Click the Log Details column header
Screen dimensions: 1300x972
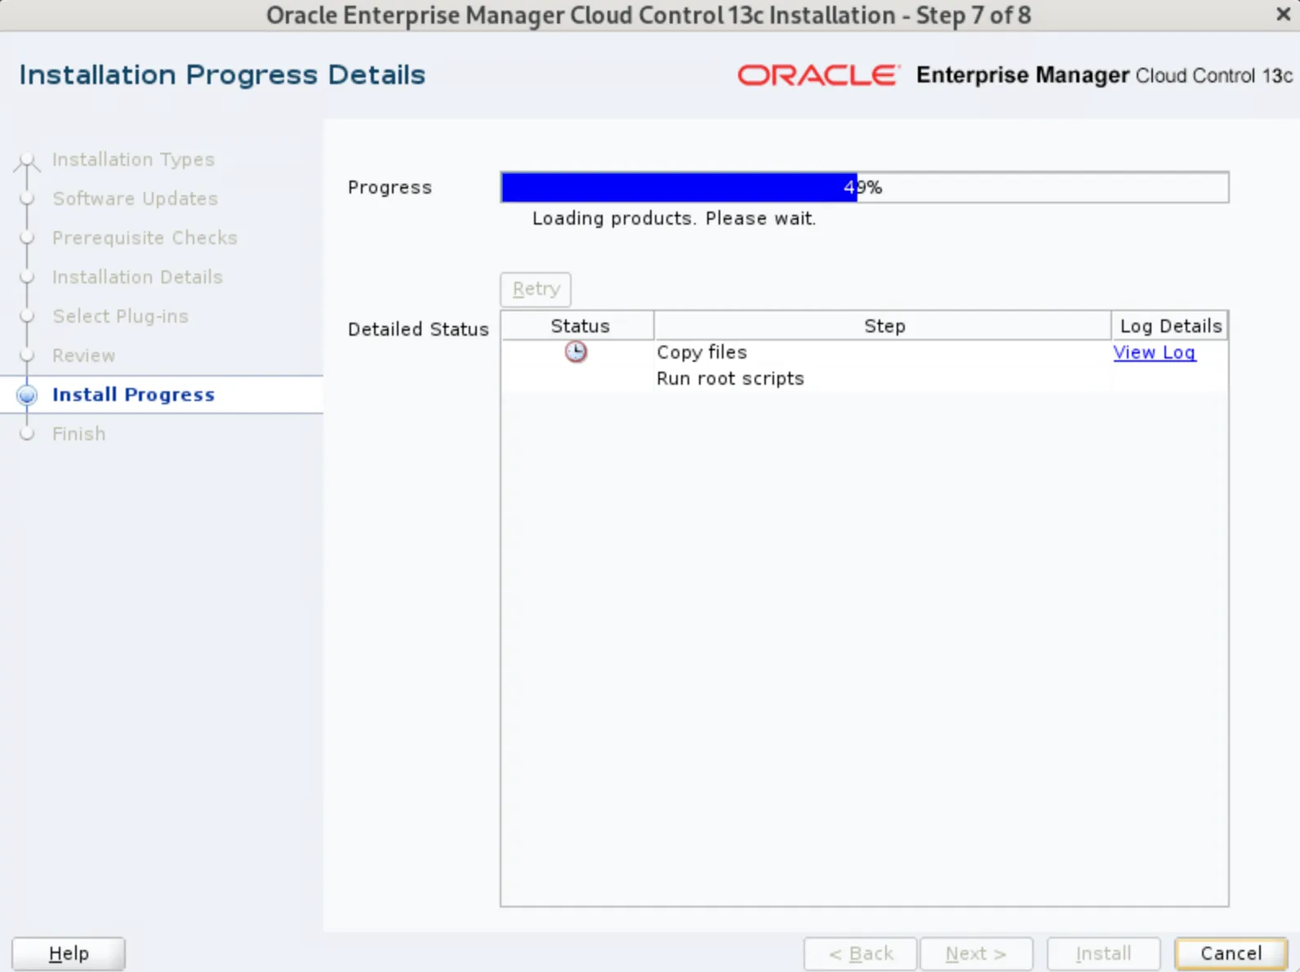pos(1170,326)
